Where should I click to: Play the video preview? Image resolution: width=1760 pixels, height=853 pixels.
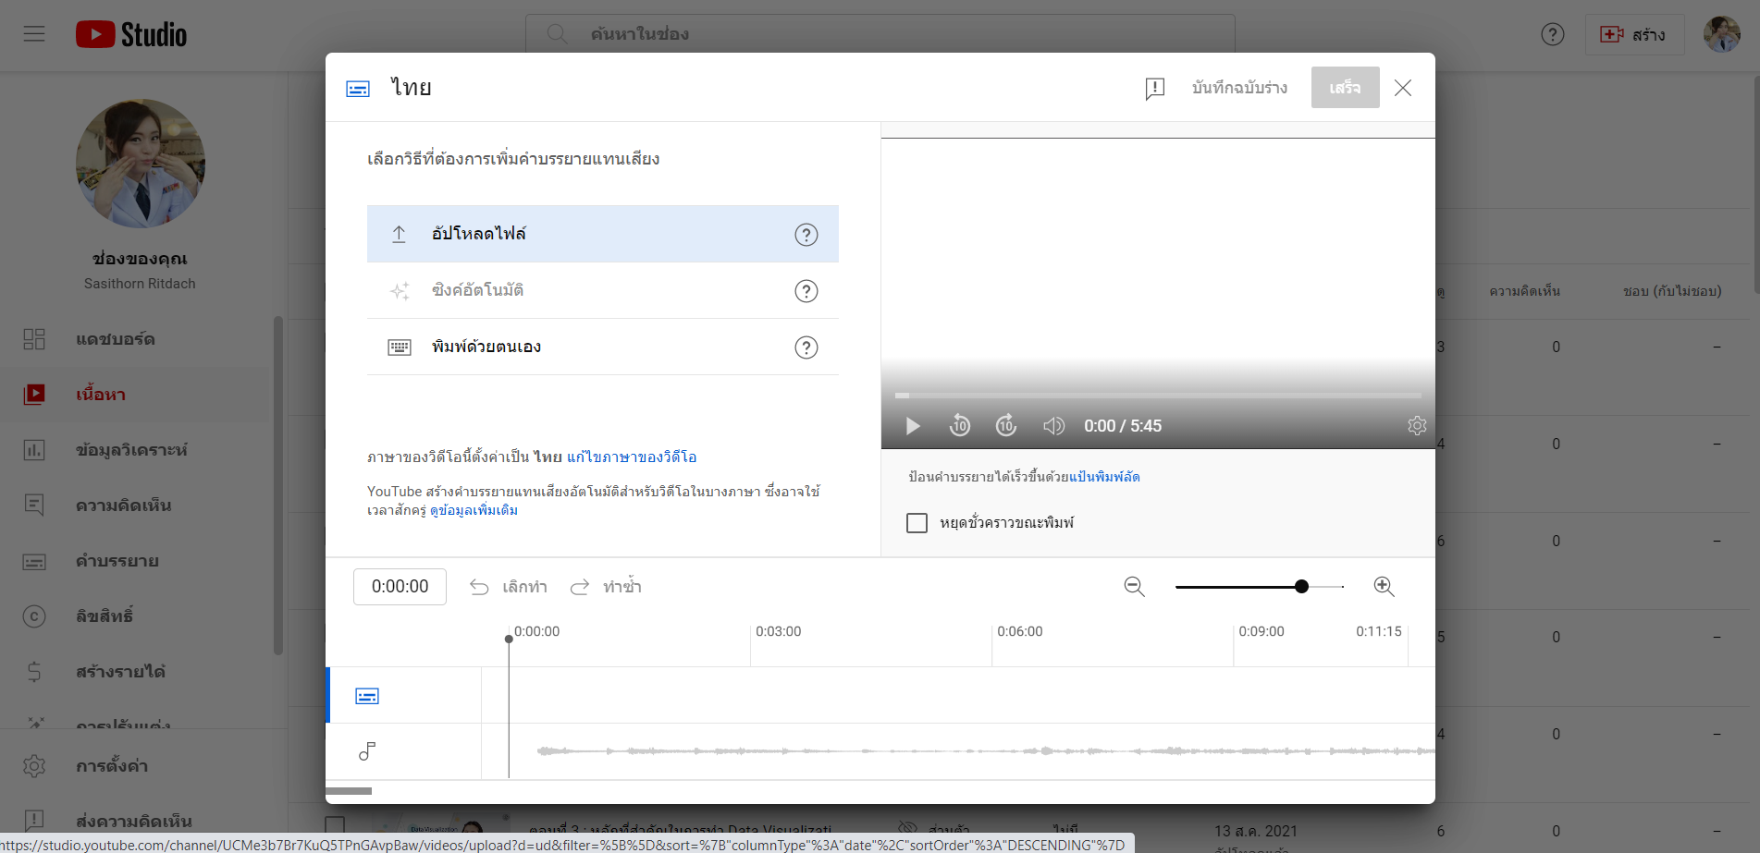click(913, 426)
